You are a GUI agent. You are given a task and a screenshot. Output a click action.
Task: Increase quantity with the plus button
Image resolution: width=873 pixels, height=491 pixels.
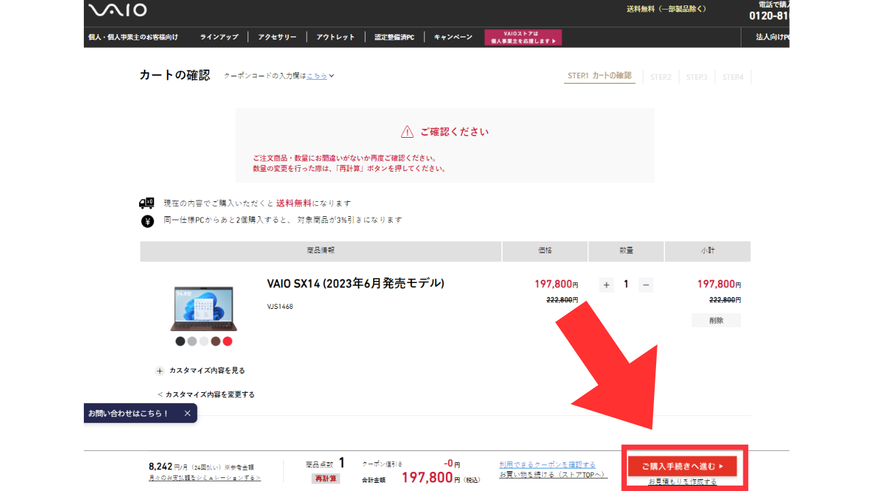coord(606,285)
